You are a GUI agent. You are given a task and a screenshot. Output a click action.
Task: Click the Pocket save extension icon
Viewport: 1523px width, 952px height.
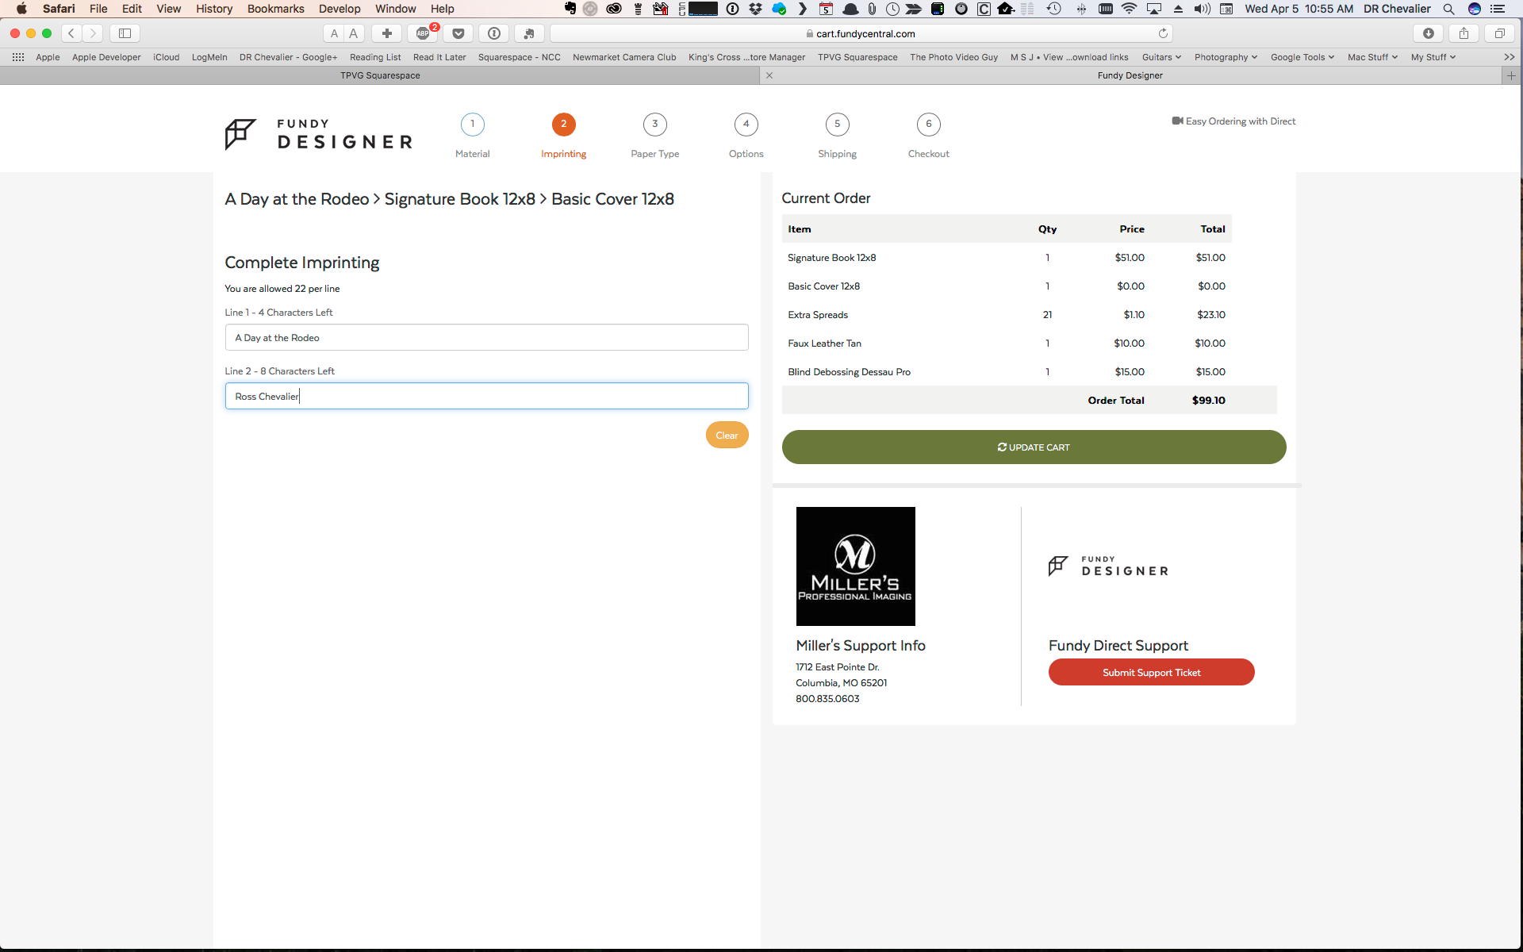(x=458, y=33)
